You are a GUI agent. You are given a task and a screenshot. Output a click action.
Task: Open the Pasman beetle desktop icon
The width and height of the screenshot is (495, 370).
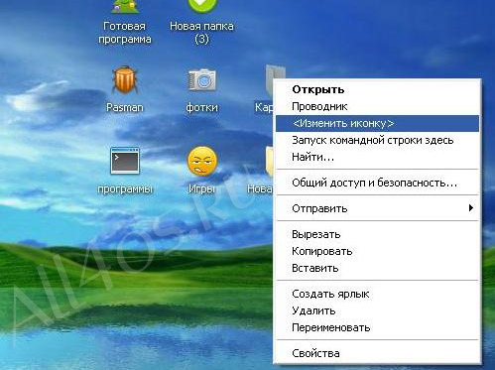(x=125, y=79)
